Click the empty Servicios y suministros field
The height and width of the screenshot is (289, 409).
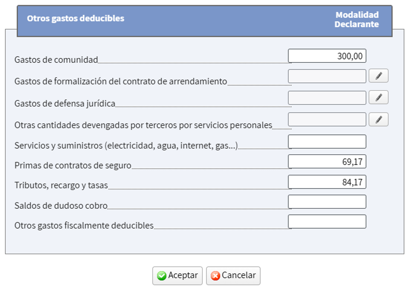(x=327, y=141)
